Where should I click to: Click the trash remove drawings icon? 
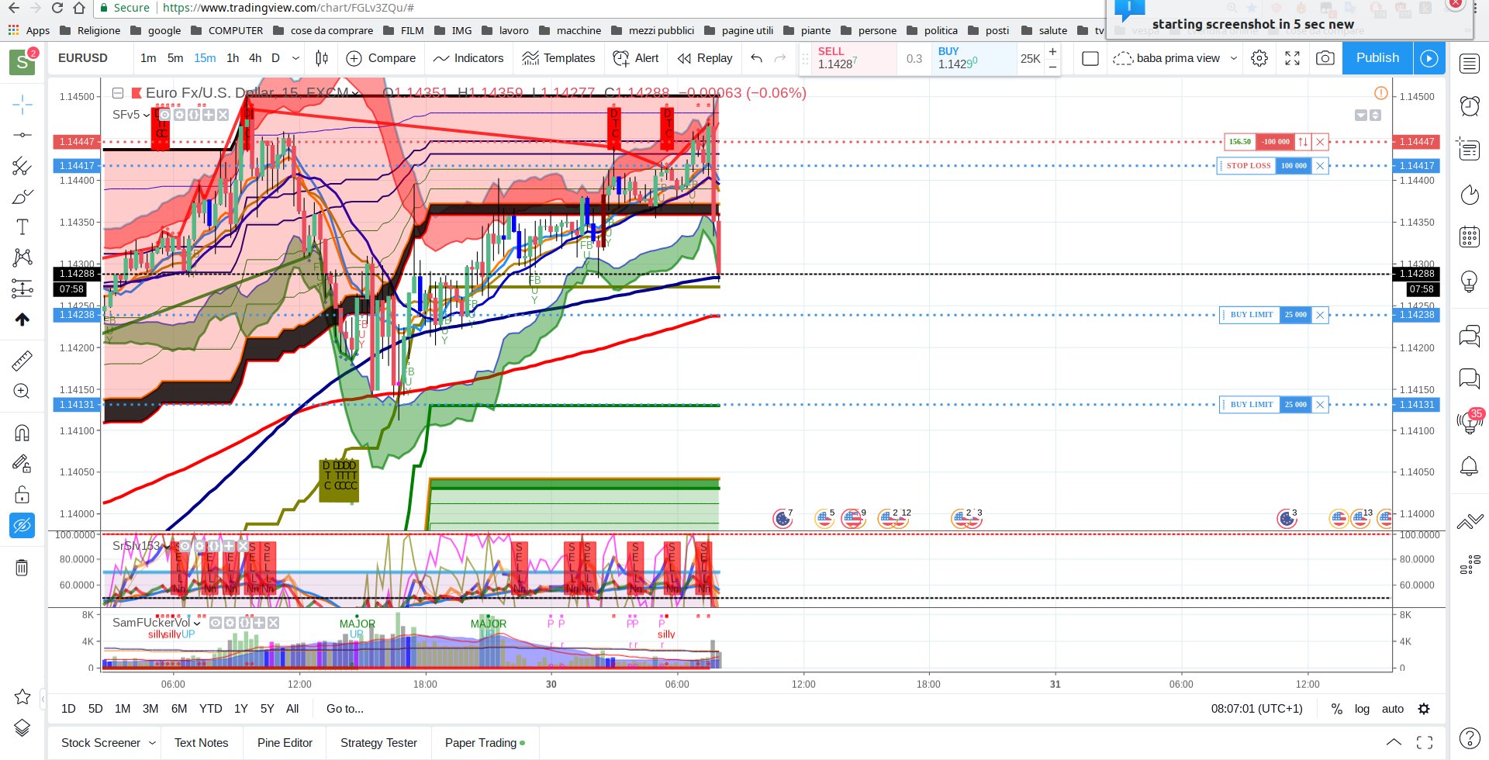(x=22, y=568)
